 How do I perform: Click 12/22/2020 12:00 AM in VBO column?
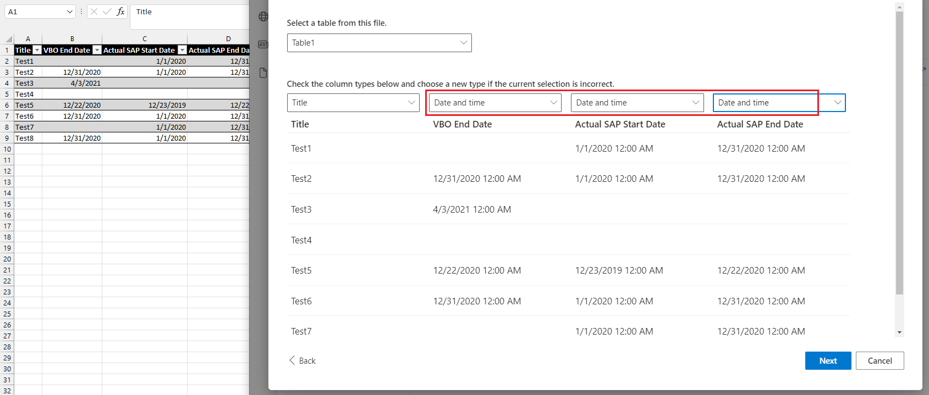pyautogui.click(x=477, y=270)
